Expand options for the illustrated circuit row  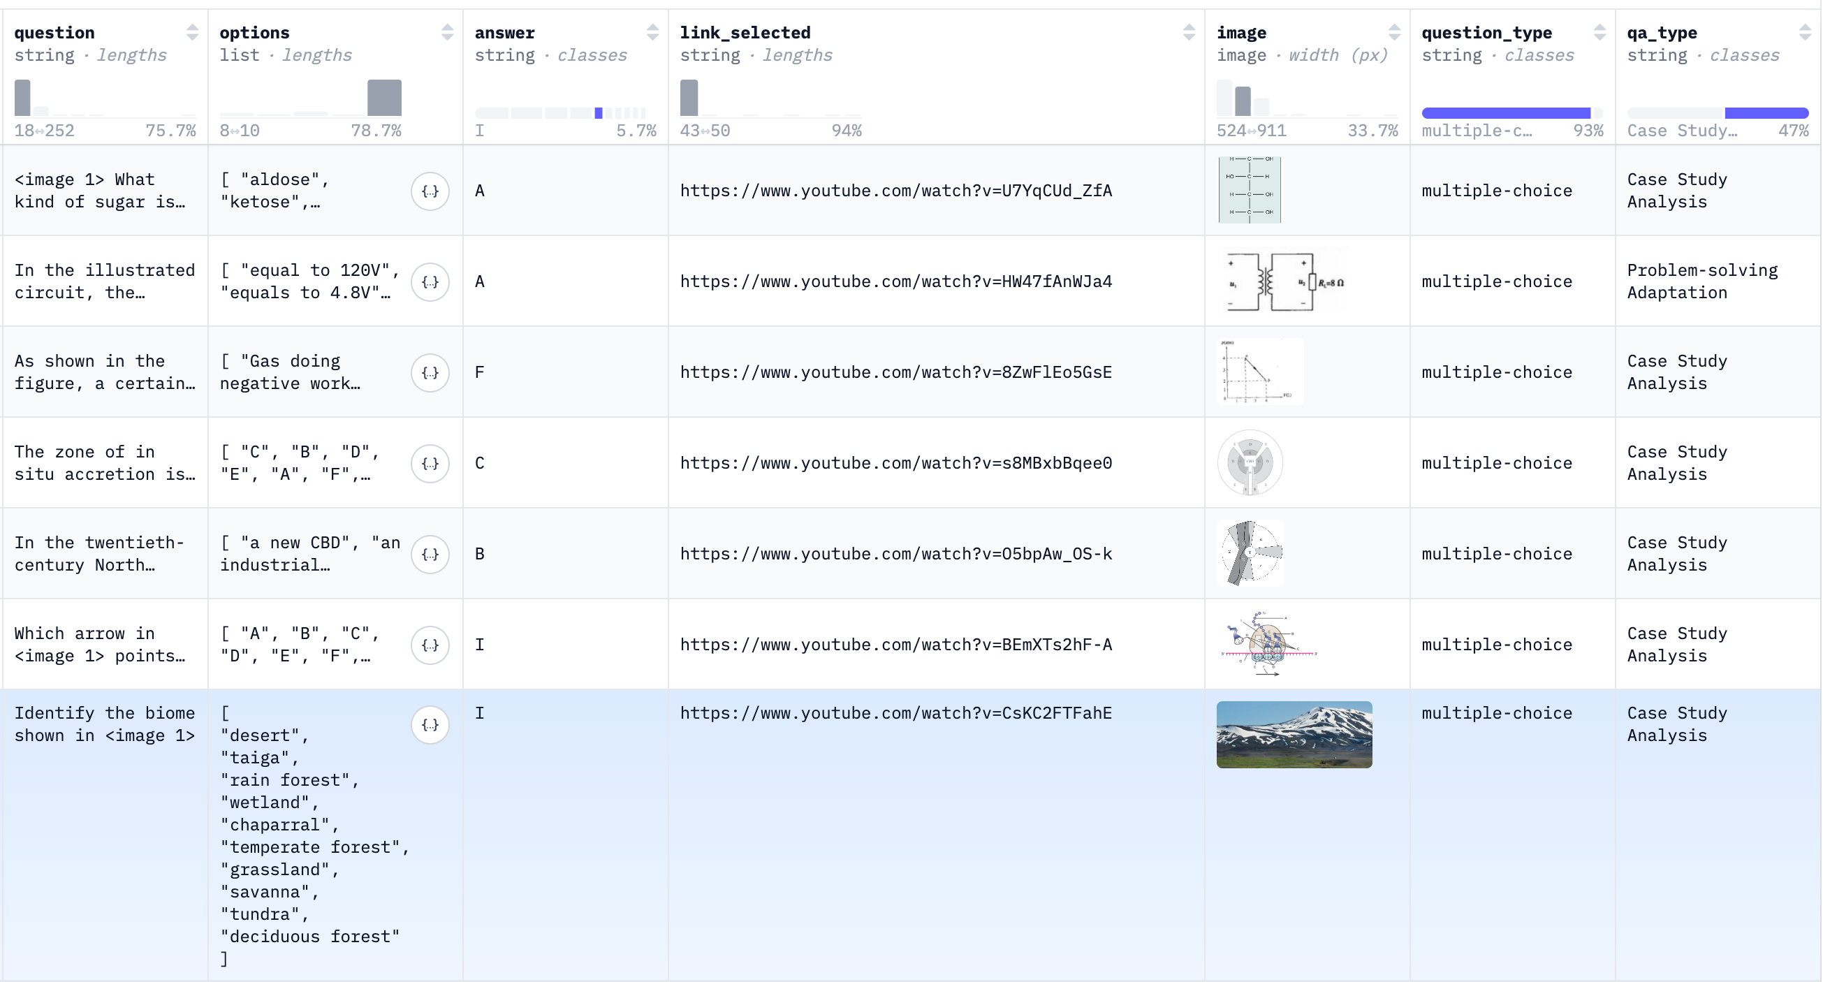pos(430,281)
